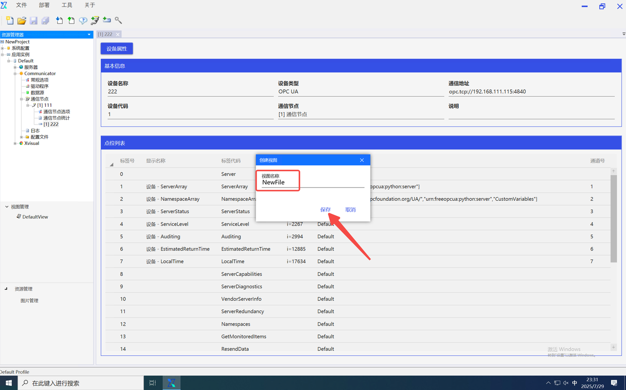Click the table scrollbar down arrow
626x390 pixels.
614,347
